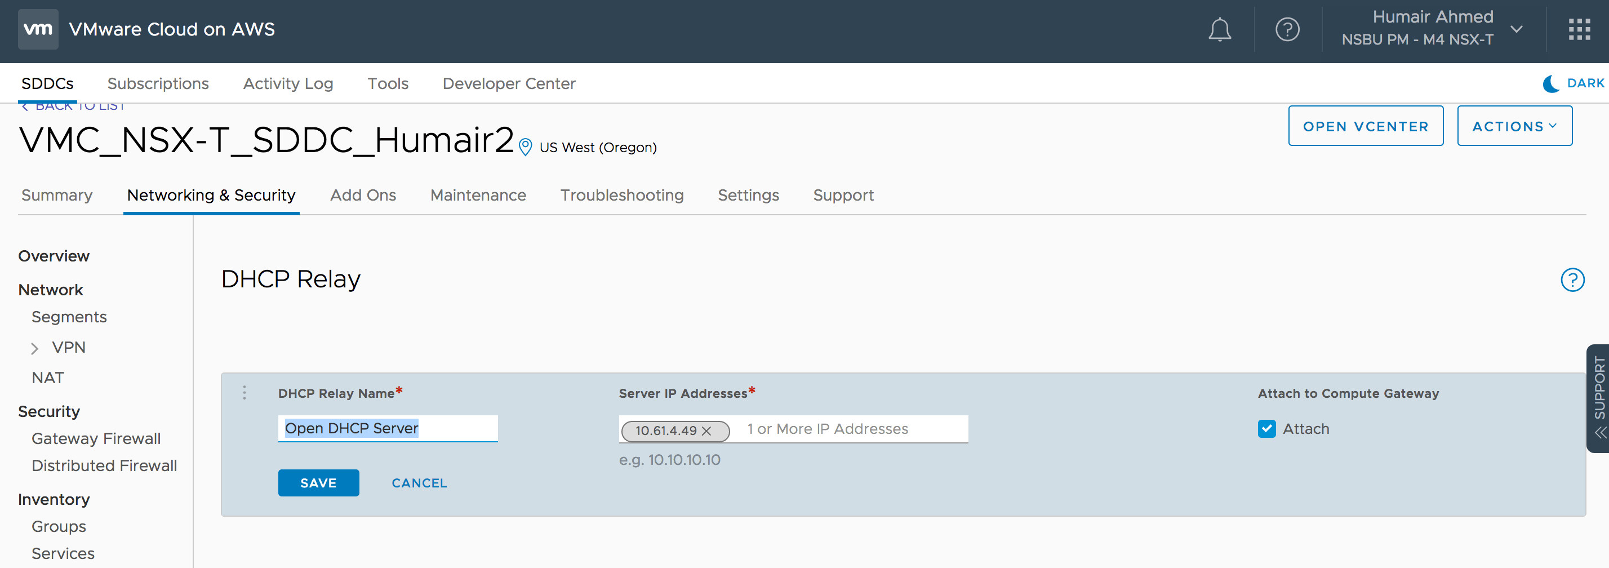Image resolution: width=1609 pixels, height=568 pixels.
Task: Click the DHCP Relay Name input field
Action: (388, 429)
